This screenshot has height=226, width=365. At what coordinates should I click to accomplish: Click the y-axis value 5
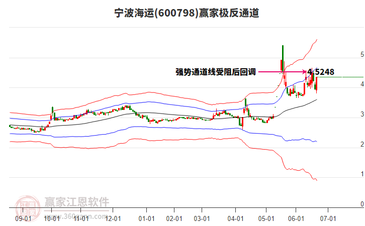[x=362, y=54]
